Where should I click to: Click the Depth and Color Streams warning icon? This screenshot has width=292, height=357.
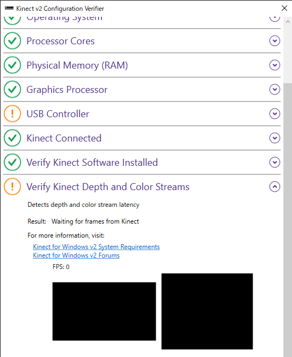coord(12,186)
